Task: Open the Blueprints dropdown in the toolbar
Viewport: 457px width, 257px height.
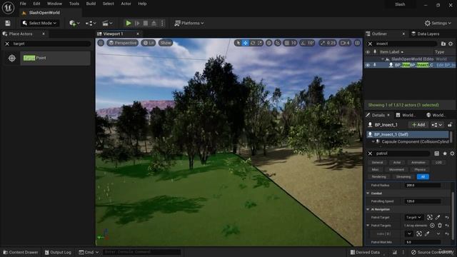Action: pyautogui.click(x=91, y=23)
